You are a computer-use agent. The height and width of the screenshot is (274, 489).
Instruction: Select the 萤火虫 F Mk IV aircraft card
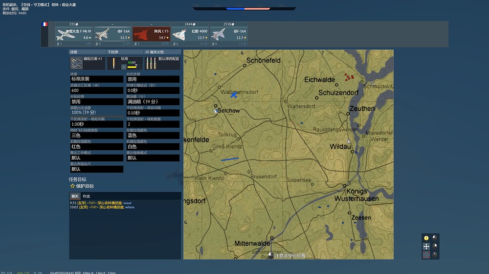pos(73,34)
